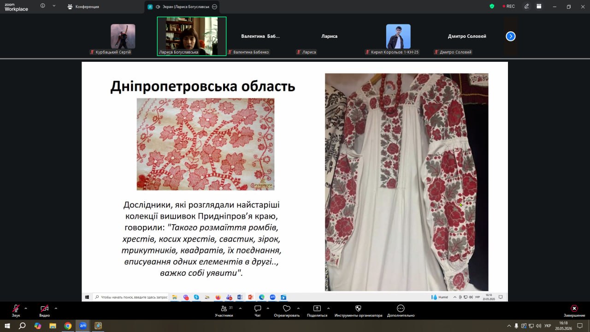
Task: Open the system volume control
Action: coord(538,326)
